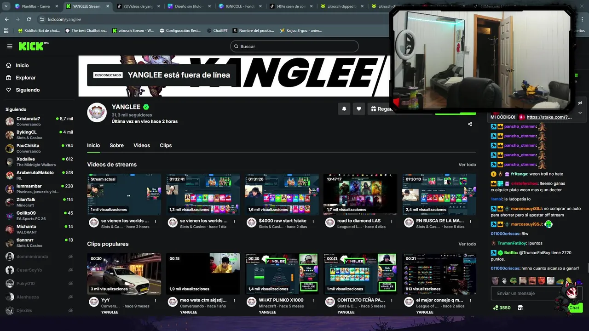Click the YANGLEE profile avatar
The height and width of the screenshot is (331, 589).
(x=97, y=112)
